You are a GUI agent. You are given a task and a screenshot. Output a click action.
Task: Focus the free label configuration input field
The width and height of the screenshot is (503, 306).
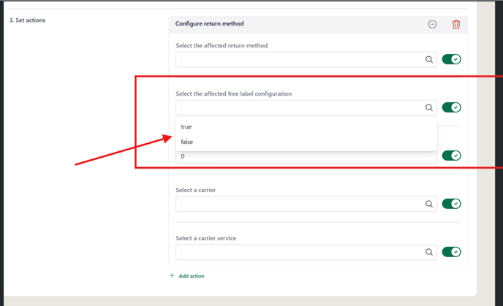click(306, 107)
